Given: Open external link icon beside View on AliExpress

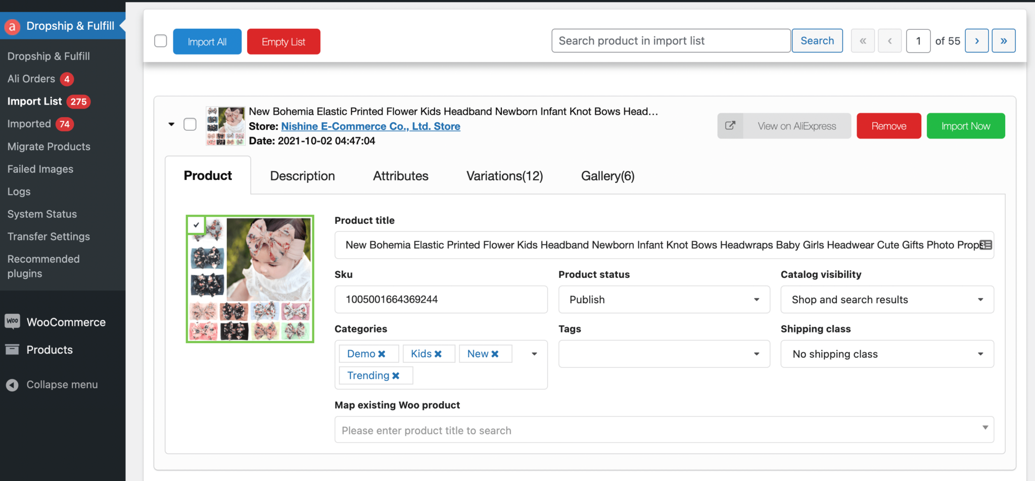Looking at the screenshot, I should (x=730, y=126).
